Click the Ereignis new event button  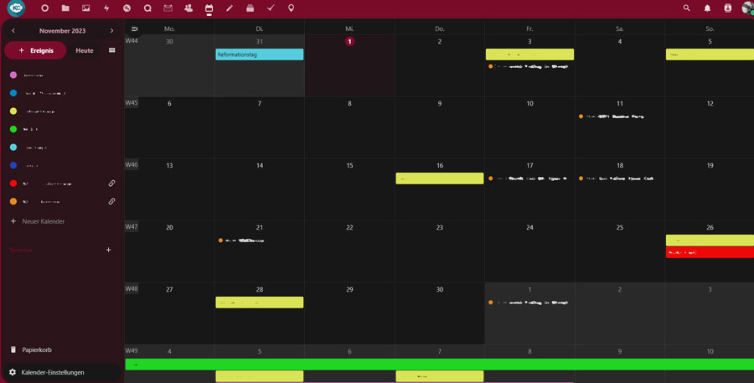[x=35, y=50]
